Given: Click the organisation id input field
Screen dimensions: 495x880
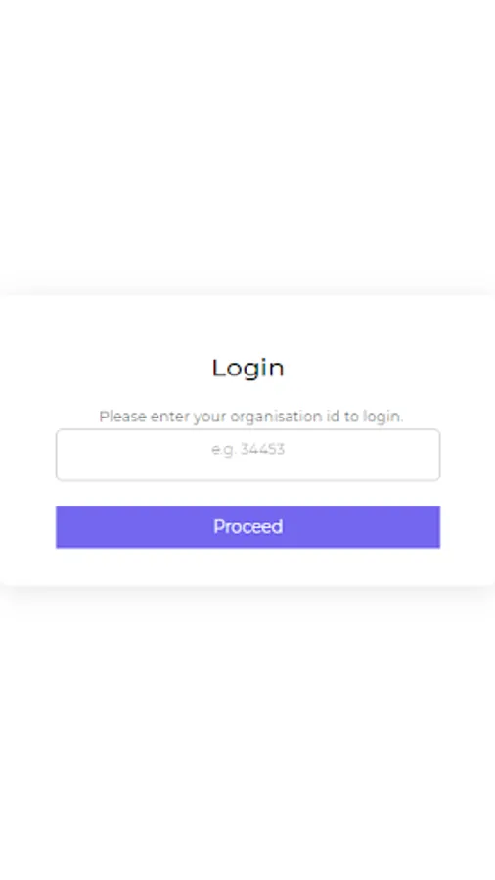Looking at the screenshot, I should [x=247, y=455].
